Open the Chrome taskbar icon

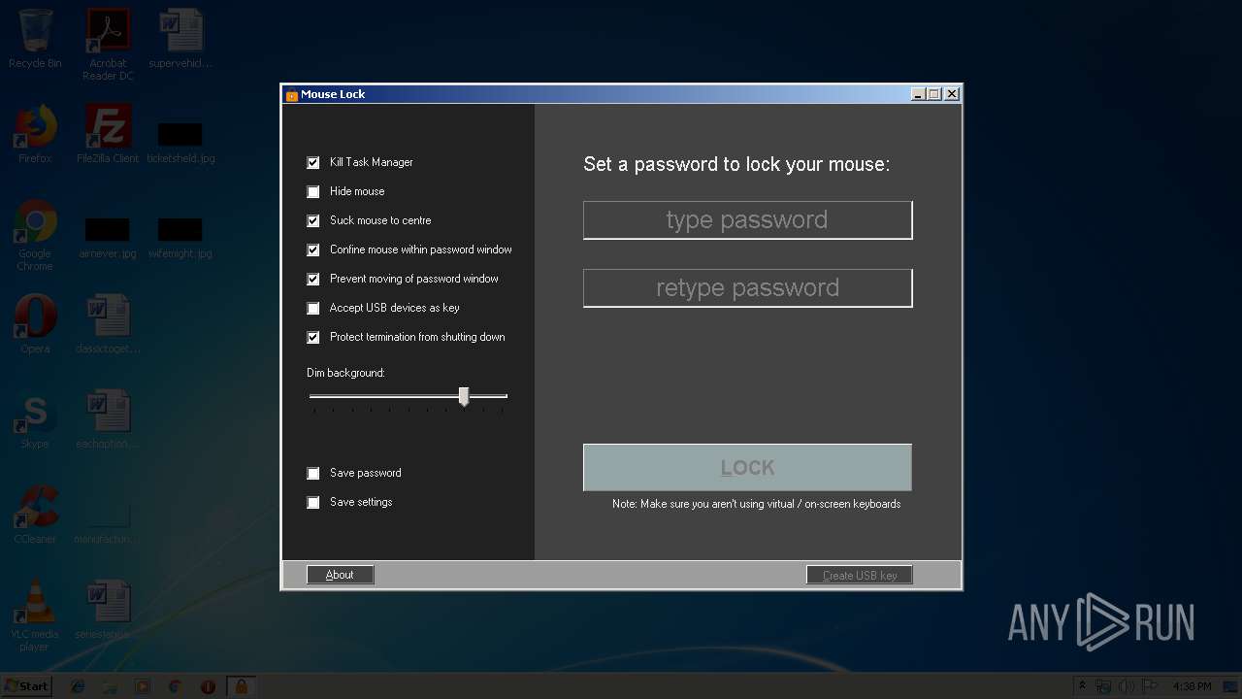pyautogui.click(x=175, y=686)
